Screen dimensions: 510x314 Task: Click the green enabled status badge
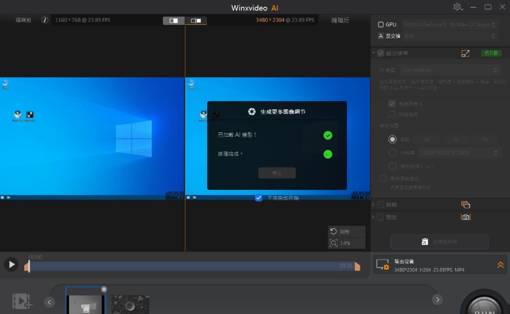(491, 53)
